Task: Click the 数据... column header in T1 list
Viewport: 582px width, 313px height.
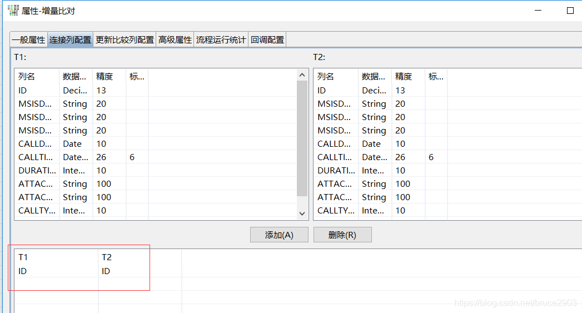Action: point(76,77)
